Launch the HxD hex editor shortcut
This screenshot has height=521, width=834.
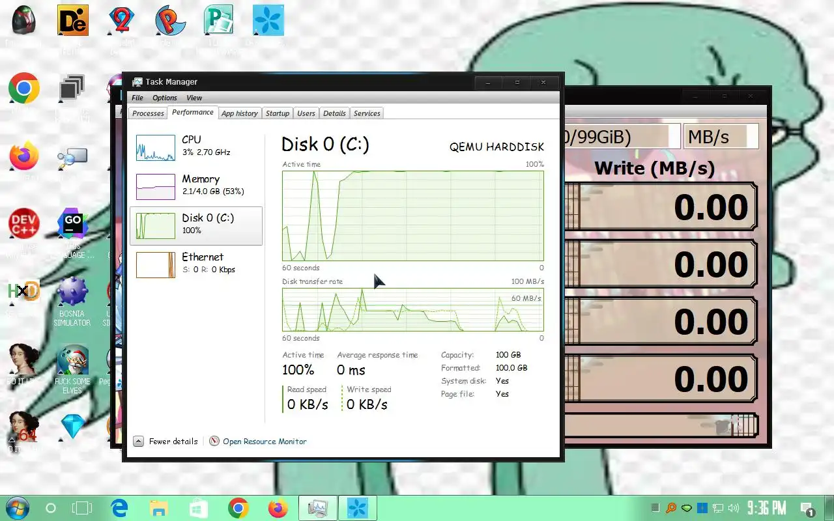[x=24, y=292]
